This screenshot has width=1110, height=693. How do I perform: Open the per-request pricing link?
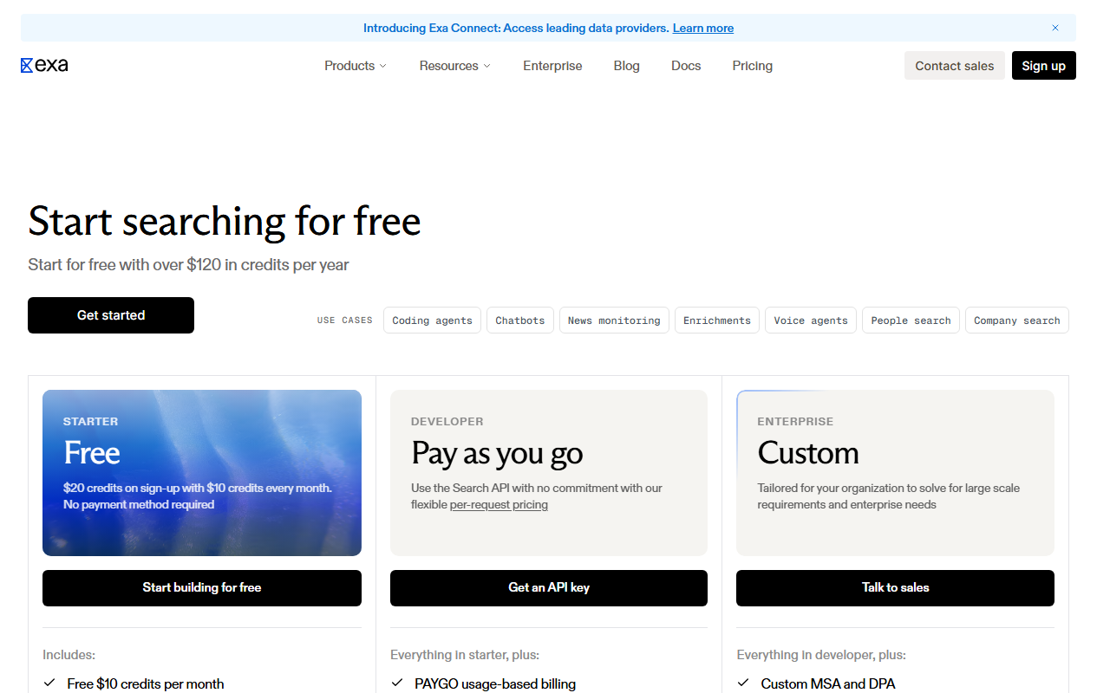pyautogui.click(x=499, y=505)
